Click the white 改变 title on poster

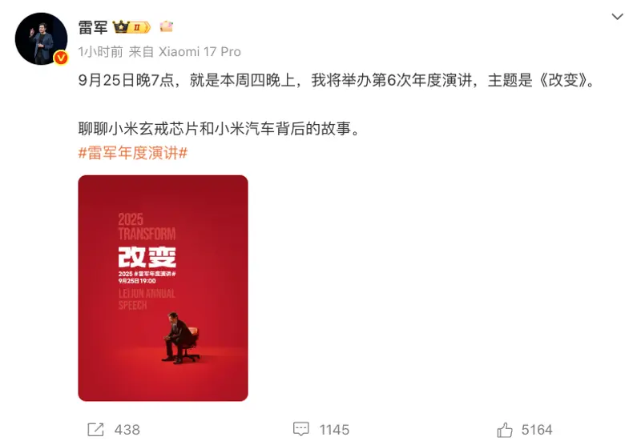coord(147,257)
